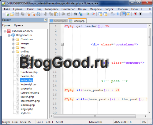Collapse Рабочая область tree node
This screenshot has width=153, height=125.
click(x=5, y=31)
